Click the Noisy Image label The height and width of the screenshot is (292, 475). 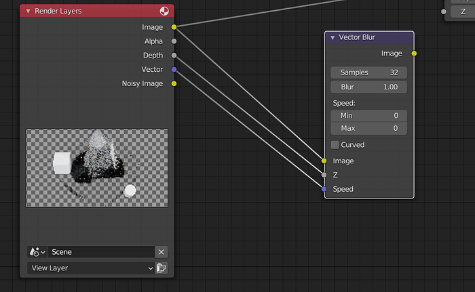[142, 83]
